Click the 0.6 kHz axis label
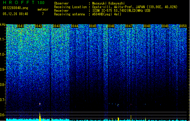Image resolution: width=190 pixels, height=121 pixels. coord(3,115)
